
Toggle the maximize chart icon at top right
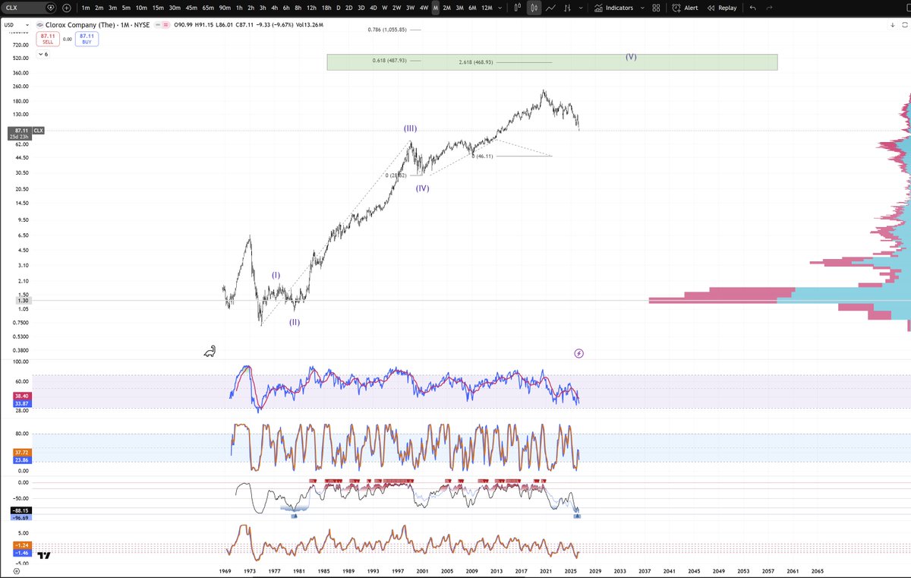point(906,25)
